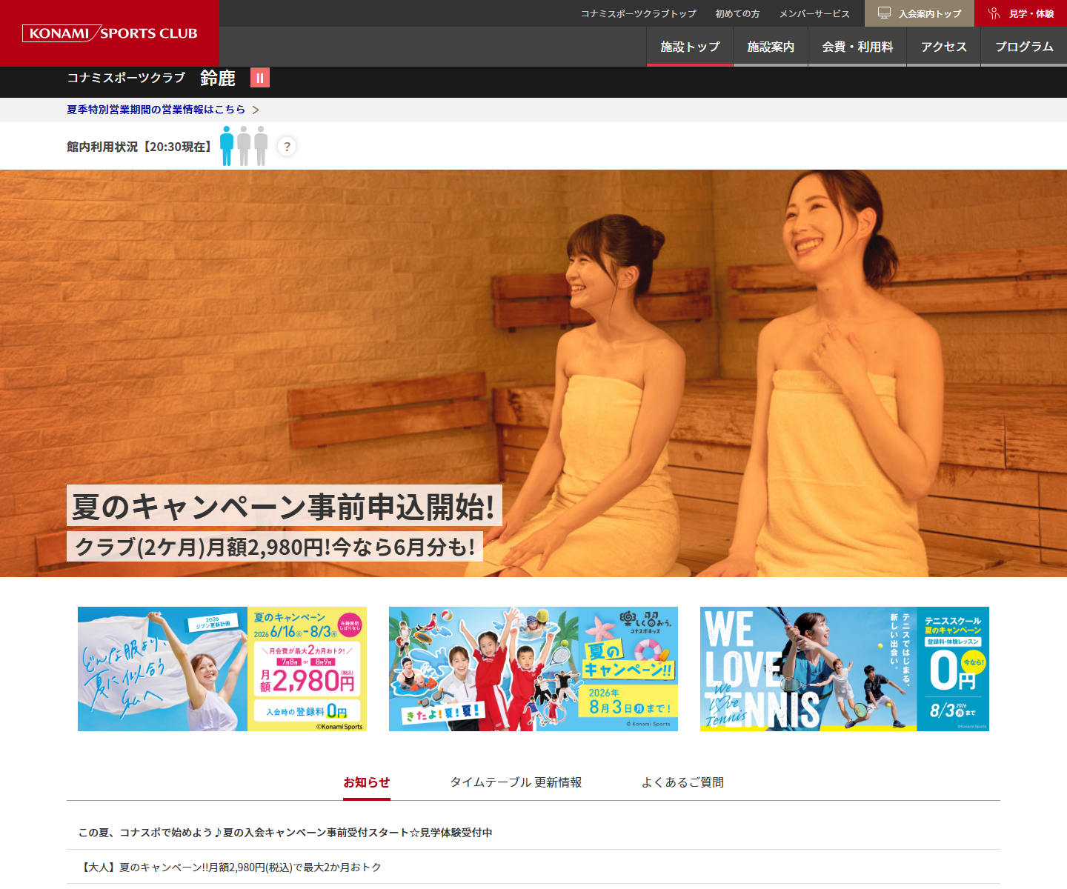1067x889 pixels.
Task: Open 初めての方 link
Action: pyautogui.click(x=737, y=13)
